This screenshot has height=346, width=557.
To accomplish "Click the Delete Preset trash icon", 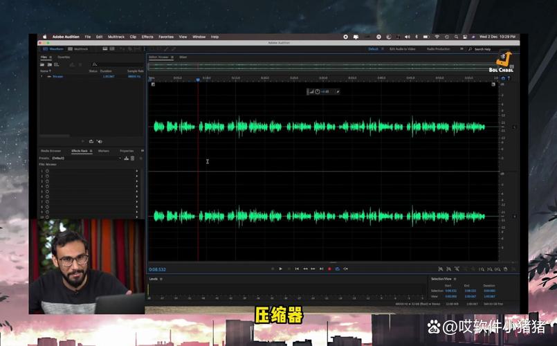I will point(132,158).
